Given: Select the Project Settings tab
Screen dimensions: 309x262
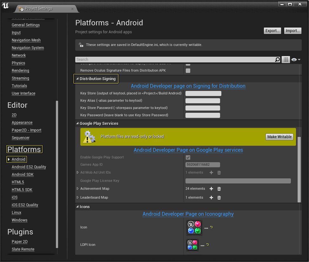Looking at the screenshot, I should (x=39, y=9).
